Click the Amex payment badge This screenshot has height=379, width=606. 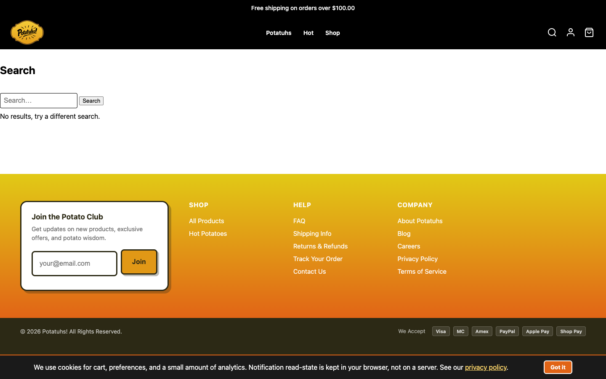pos(482,331)
